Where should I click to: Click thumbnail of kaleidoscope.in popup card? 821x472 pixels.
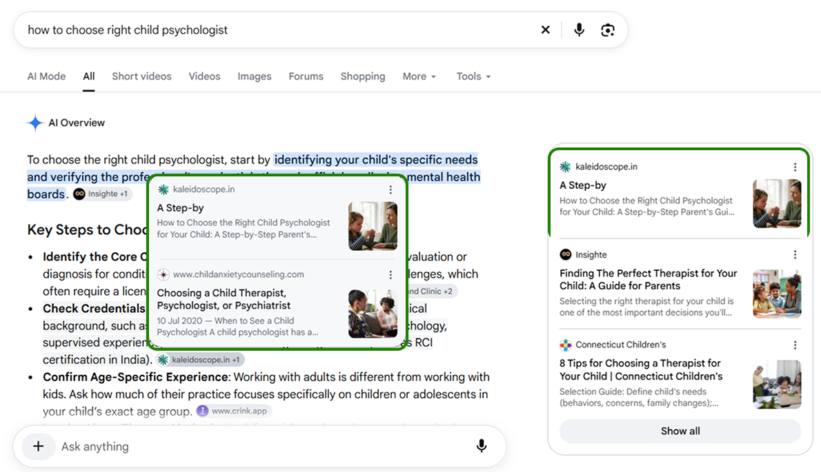(373, 226)
